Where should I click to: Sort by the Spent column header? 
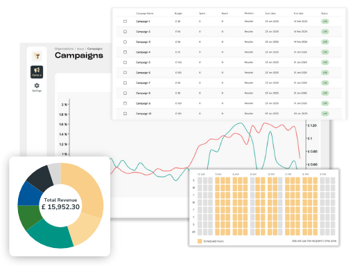pos(202,13)
